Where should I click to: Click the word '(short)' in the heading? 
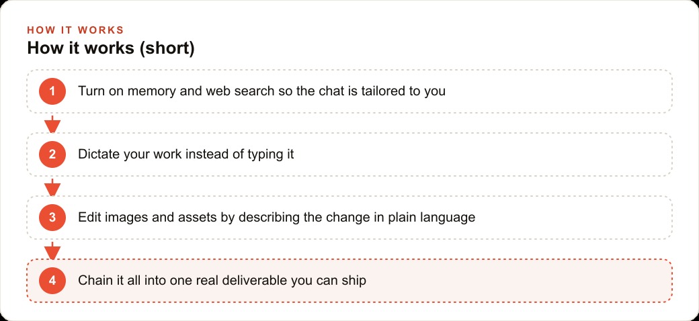coord(167,48)
